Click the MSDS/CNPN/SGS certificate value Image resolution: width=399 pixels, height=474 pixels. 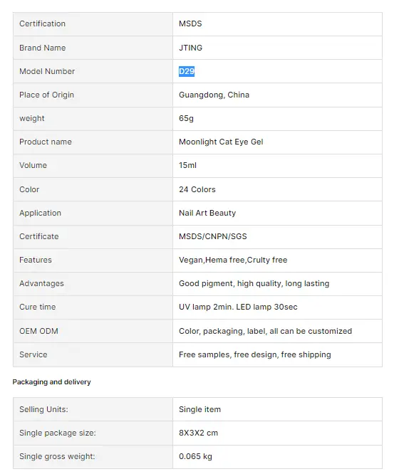pos(213,236)
